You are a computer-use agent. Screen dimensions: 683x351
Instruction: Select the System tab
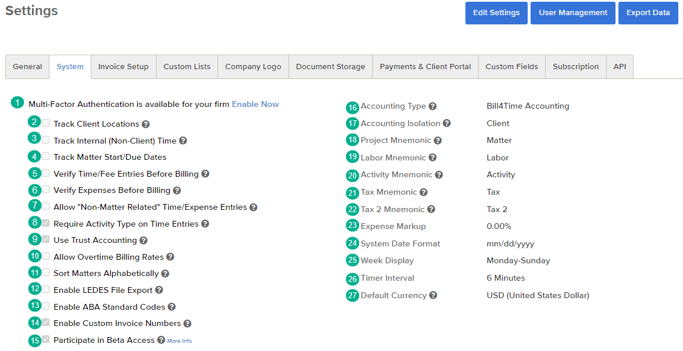(70, 67)
